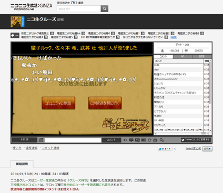Click the elapsed time display 6:31:29
Screen dimensions: 223x193
(x=25, y=140)
